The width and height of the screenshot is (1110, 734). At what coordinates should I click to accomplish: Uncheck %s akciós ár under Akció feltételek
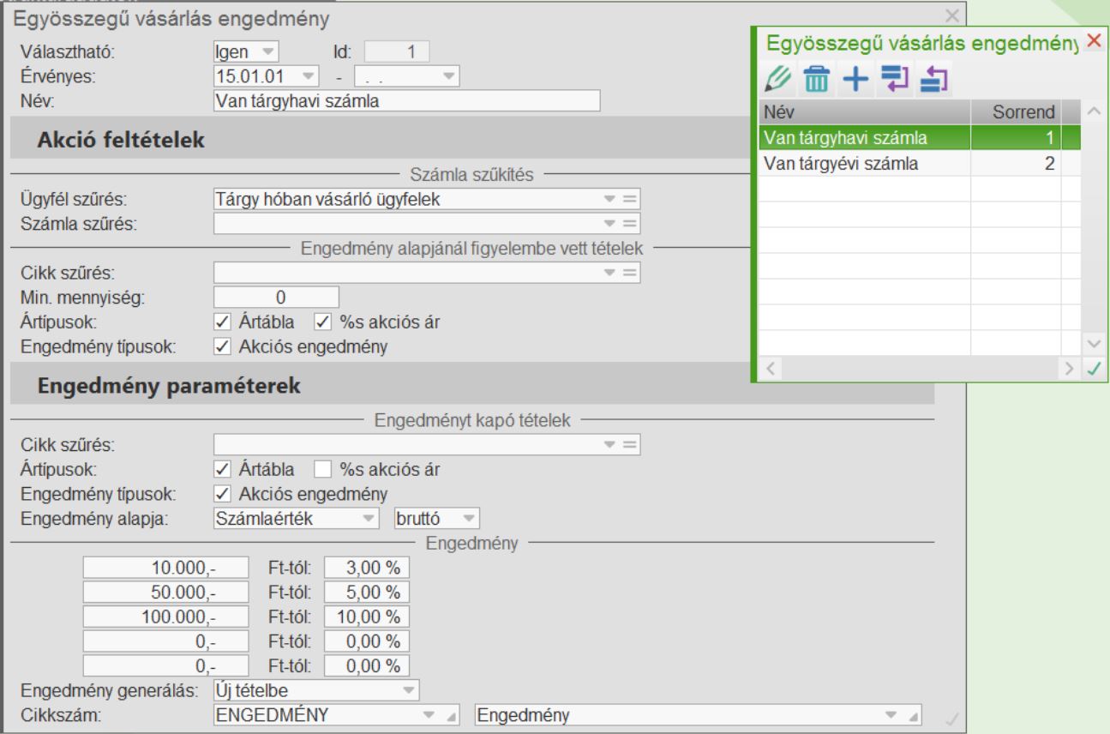tap(322, 322)
